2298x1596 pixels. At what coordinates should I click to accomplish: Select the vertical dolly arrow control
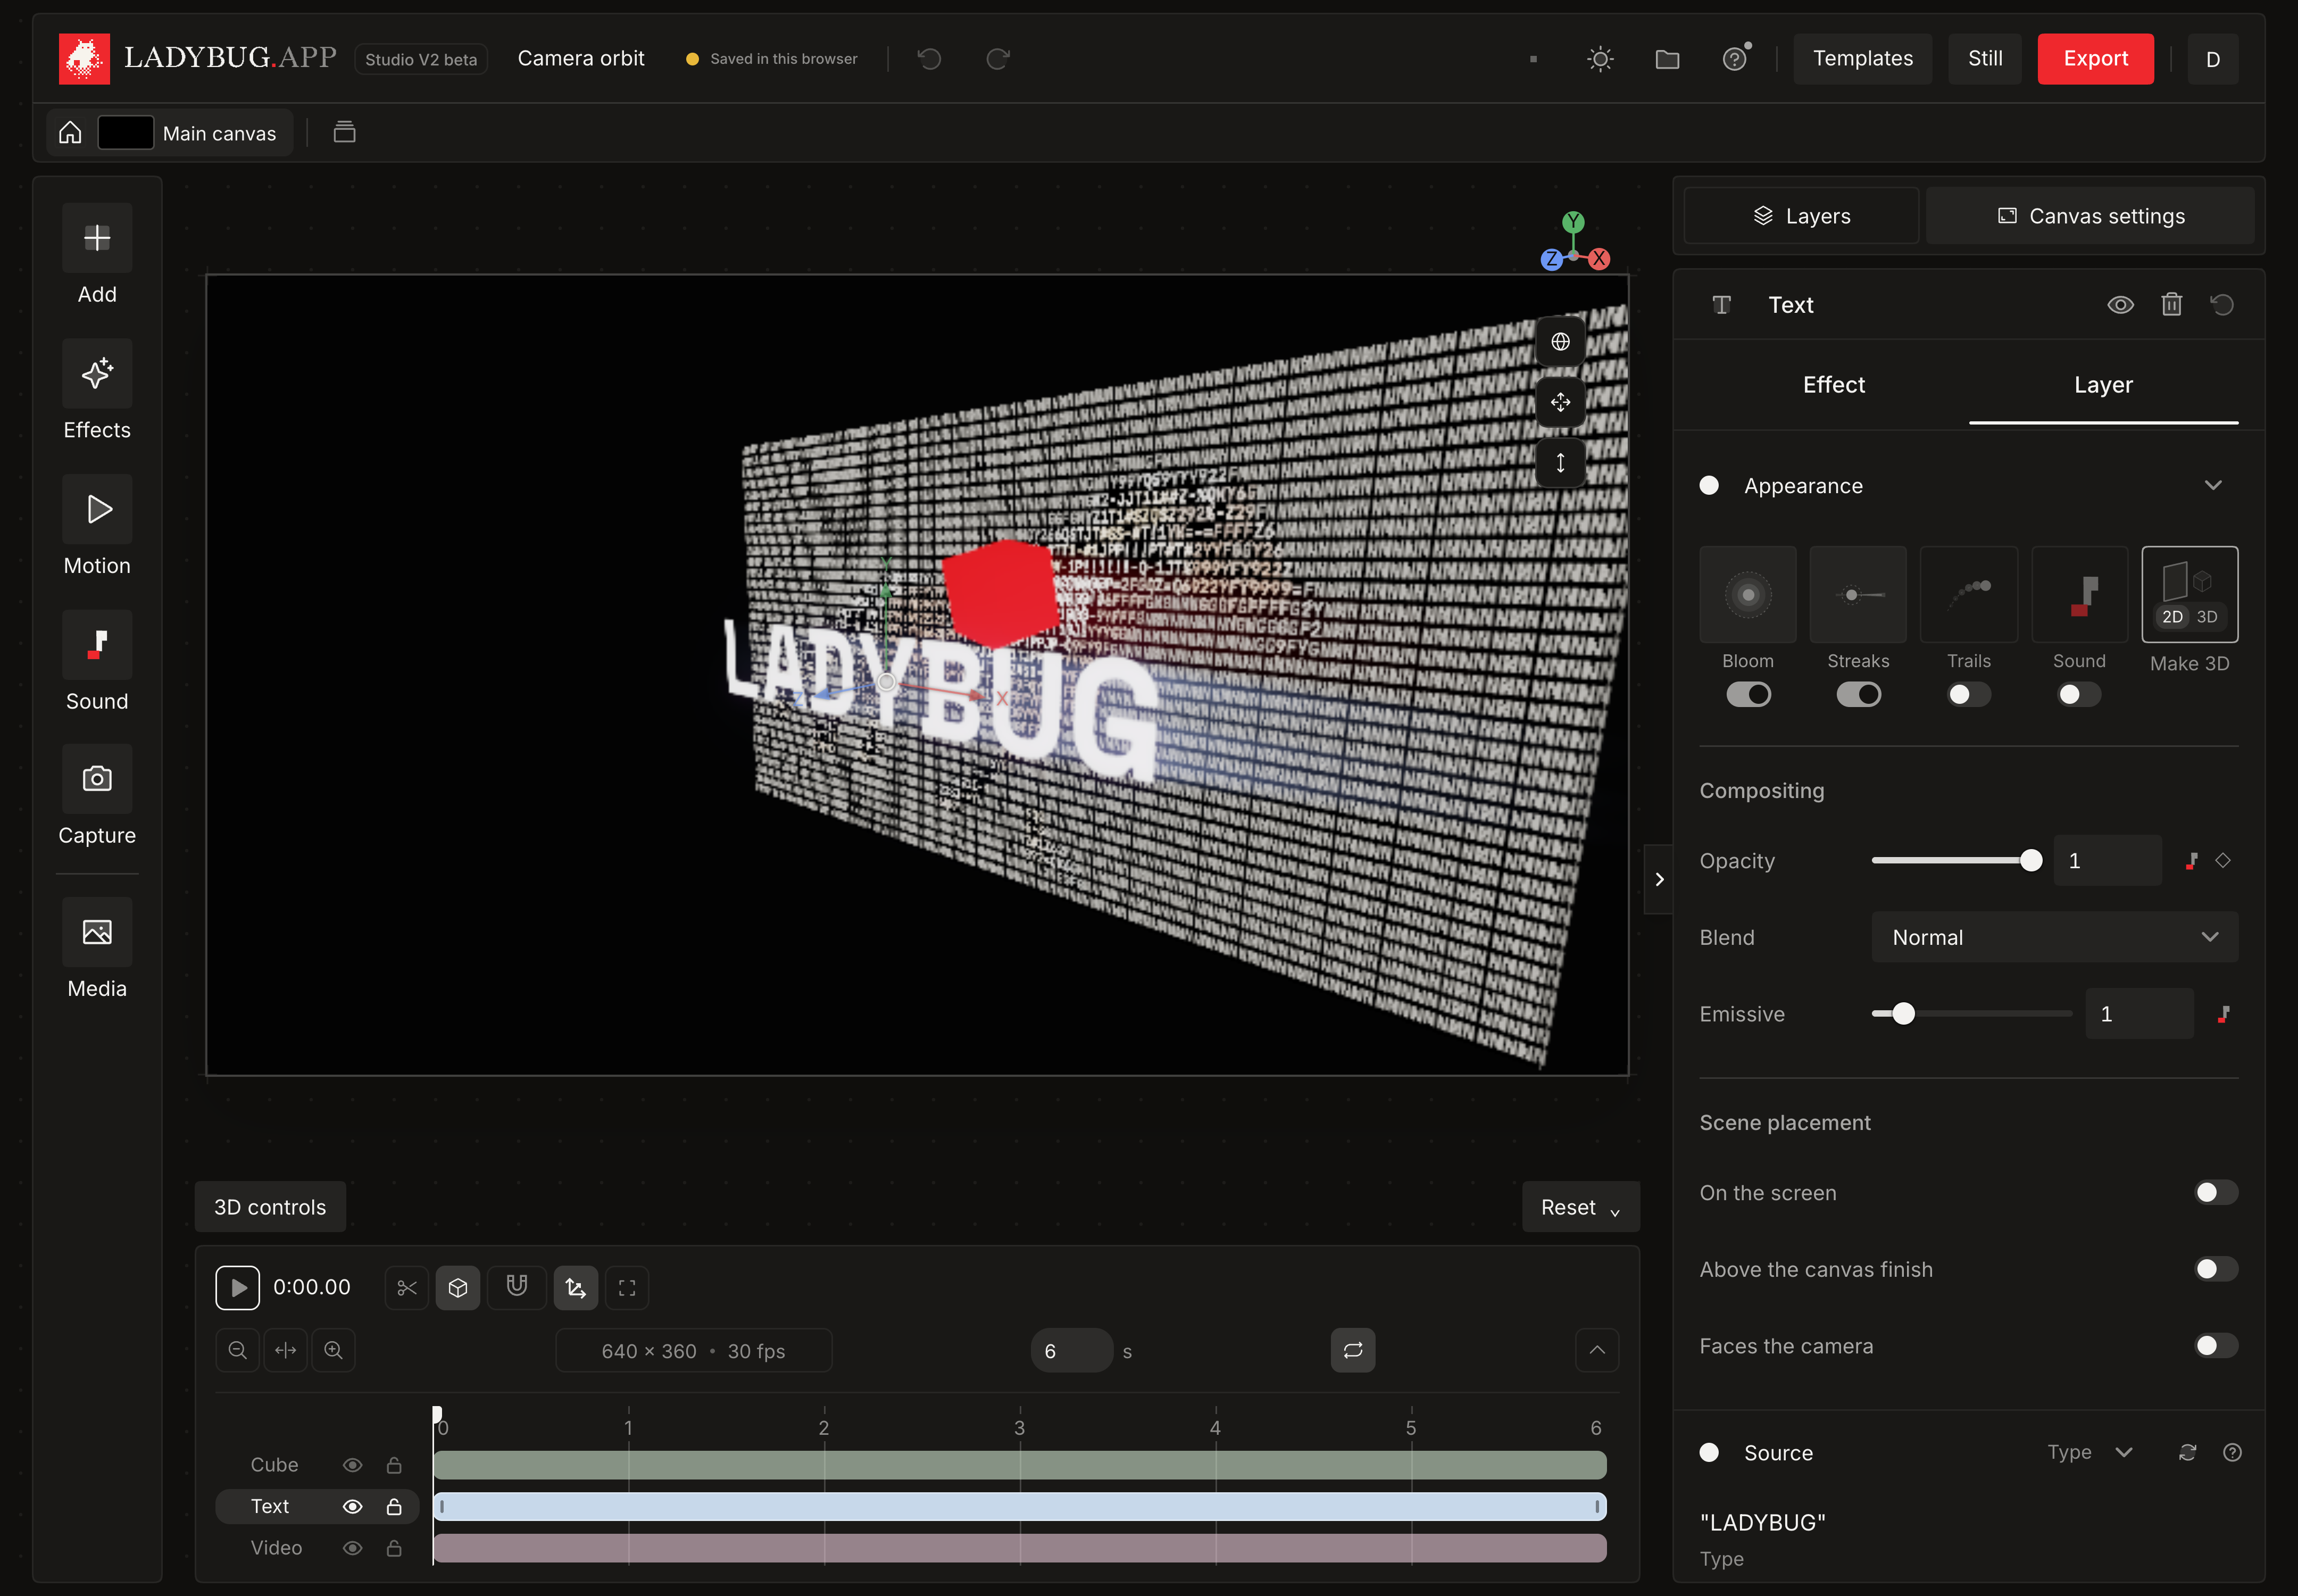click(1560, 463)
